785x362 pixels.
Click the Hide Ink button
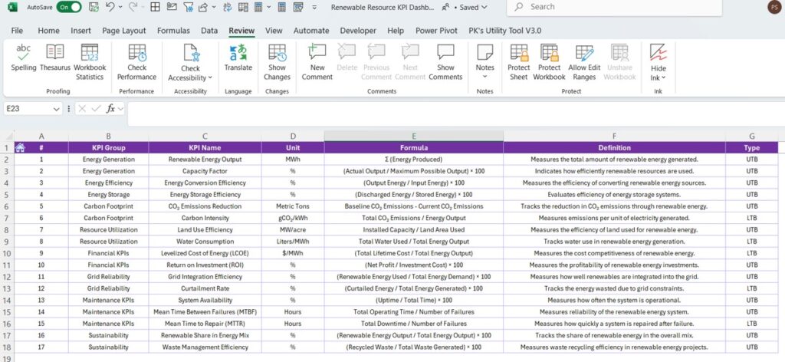(658, 63)
